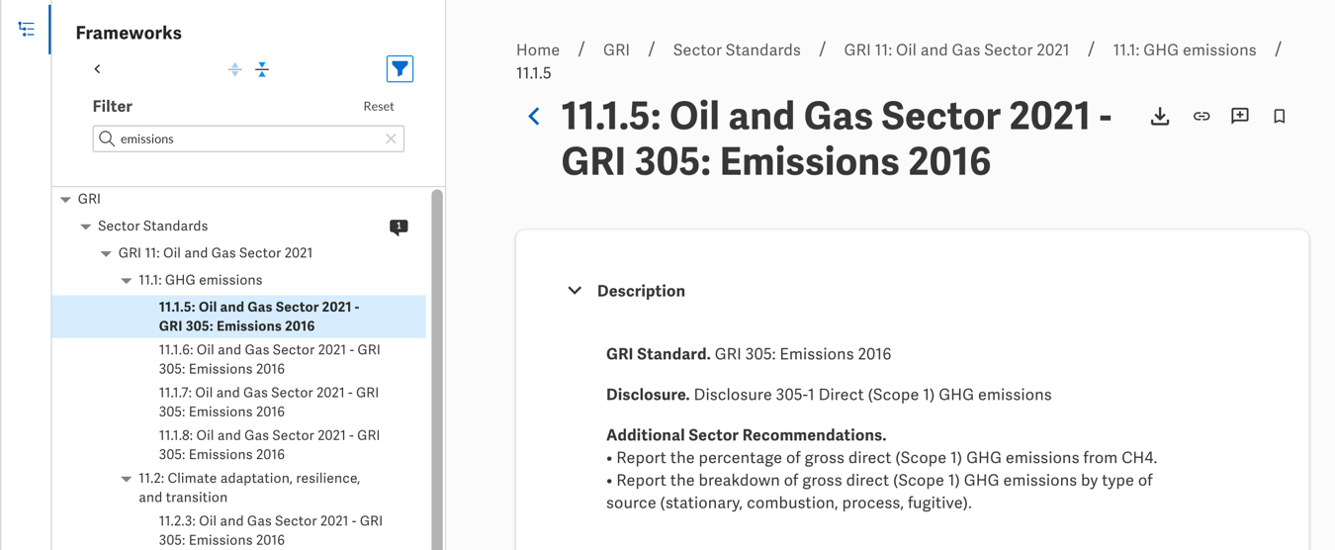Click the 11.2: Climate adaptation tree label
The height and width of the screenshot is (550, 1335).
(x=249, y=488)
